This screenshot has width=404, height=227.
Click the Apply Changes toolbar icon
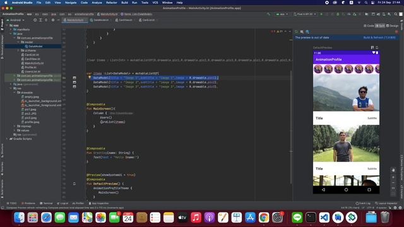[327, 14]
